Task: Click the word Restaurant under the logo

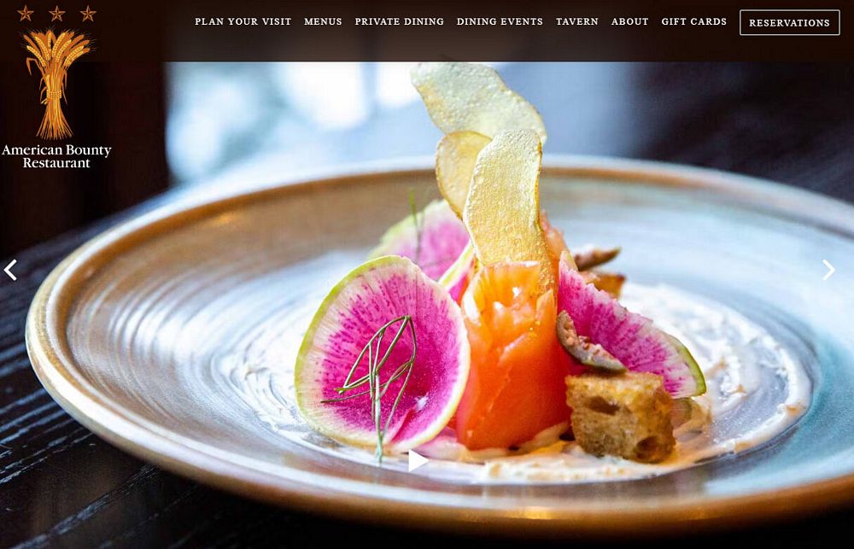Action: (56, 163)
